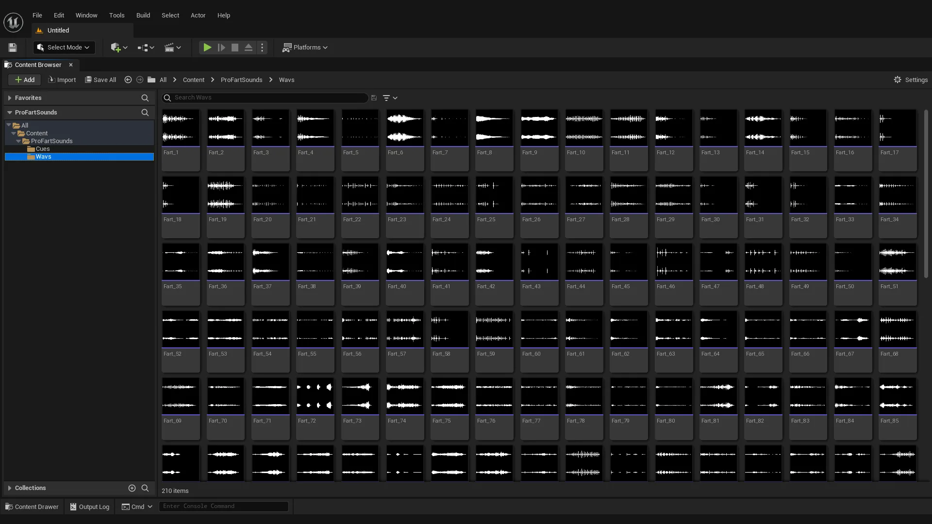This screenshot has width=932, height=524.
Task: Search within the Favorites panel
Action: (x=145, y=98)
